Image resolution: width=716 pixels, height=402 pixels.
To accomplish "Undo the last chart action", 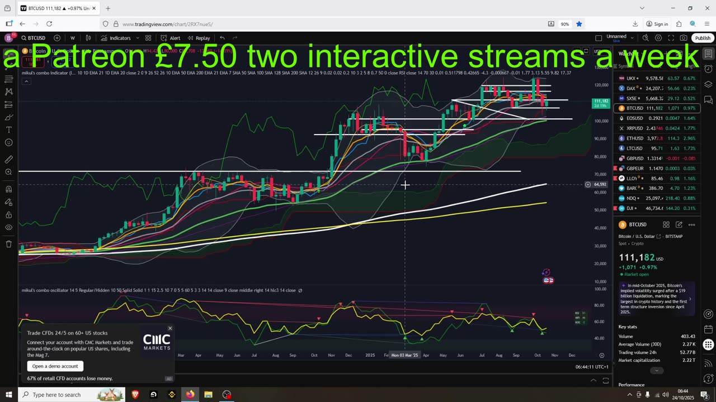I will pos(222,38).
